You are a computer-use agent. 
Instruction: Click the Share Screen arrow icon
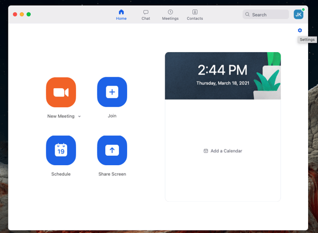click(112, 150)
